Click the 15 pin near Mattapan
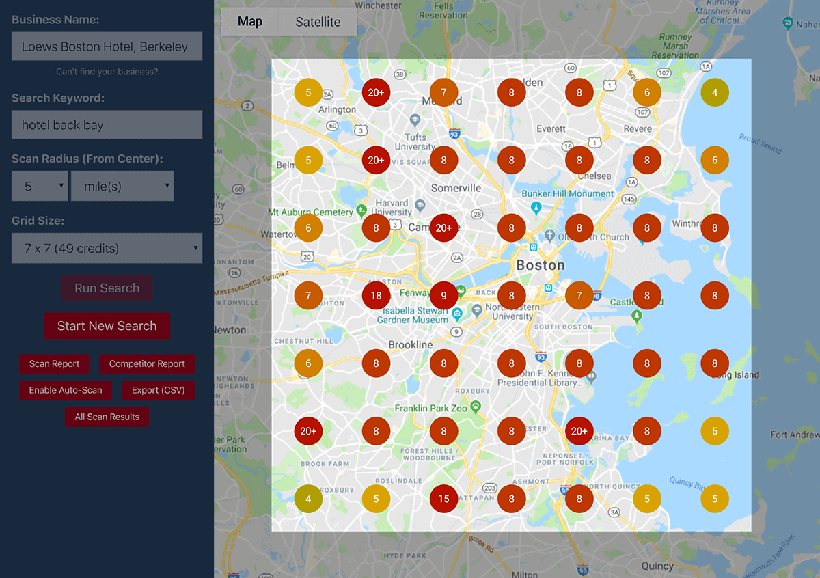The width and height of the screenshot is (820, 578). tap(443, 499)
